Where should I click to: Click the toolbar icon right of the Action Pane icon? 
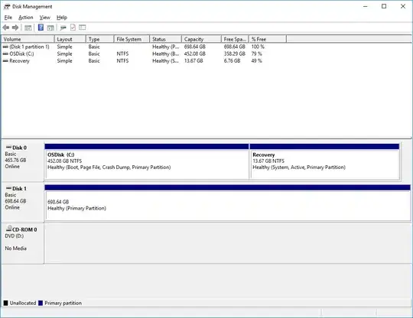[63, 28]
